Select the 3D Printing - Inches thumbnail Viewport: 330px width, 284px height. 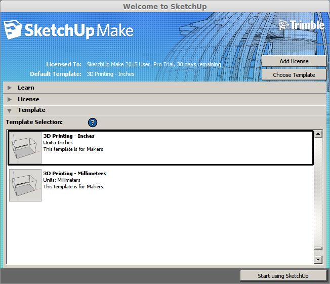(x=25, y=148)
